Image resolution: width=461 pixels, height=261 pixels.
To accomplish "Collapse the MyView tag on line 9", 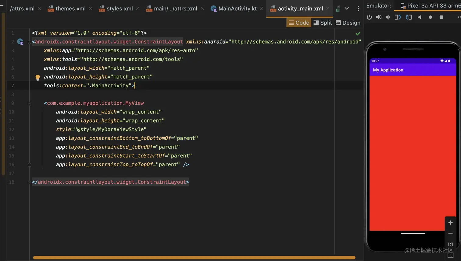I will click(30, 103).
